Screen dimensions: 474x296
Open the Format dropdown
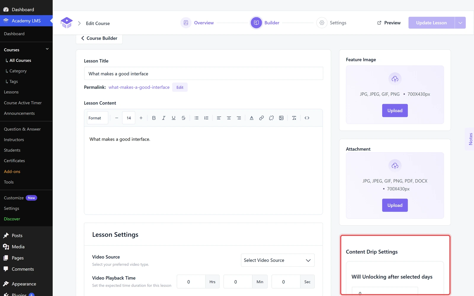click(97, 118)
